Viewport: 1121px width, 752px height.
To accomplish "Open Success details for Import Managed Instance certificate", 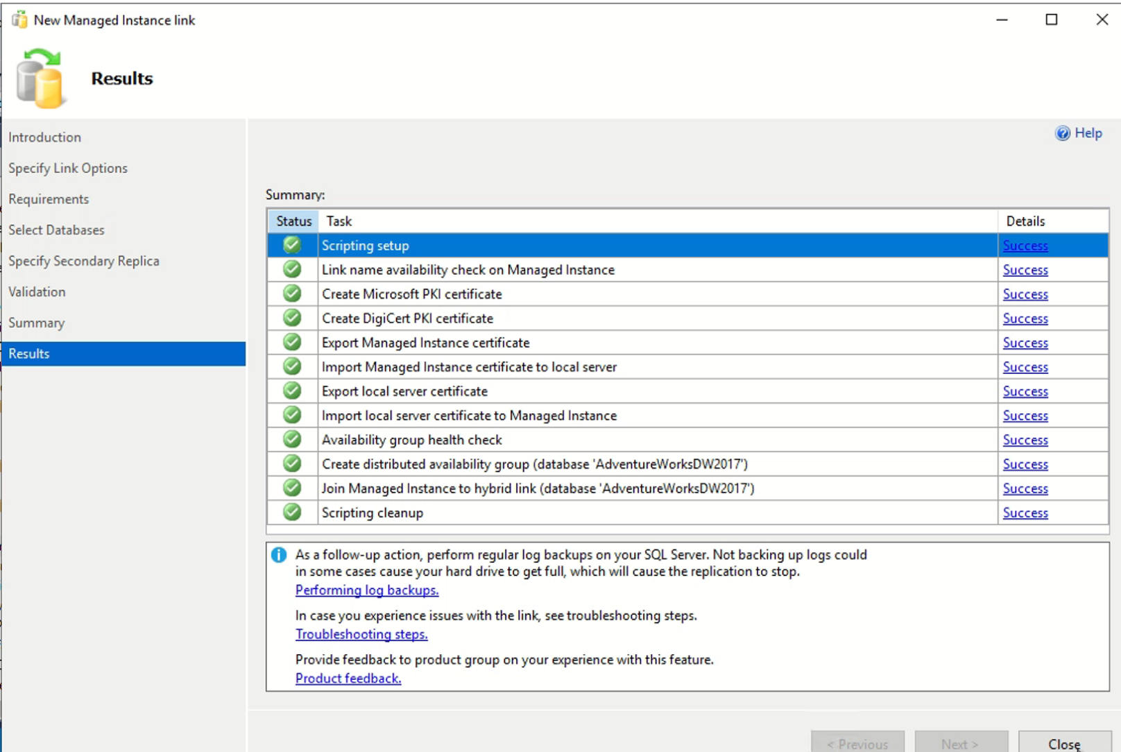I will tap(1025, 367).
